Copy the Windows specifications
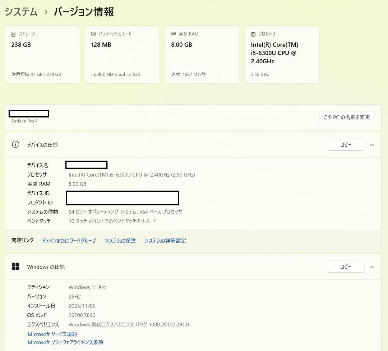388x351 pixels. (x=346, y=266)
